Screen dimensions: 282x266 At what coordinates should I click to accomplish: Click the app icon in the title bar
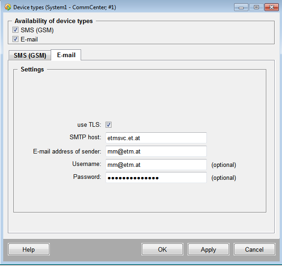click(7, 7)
